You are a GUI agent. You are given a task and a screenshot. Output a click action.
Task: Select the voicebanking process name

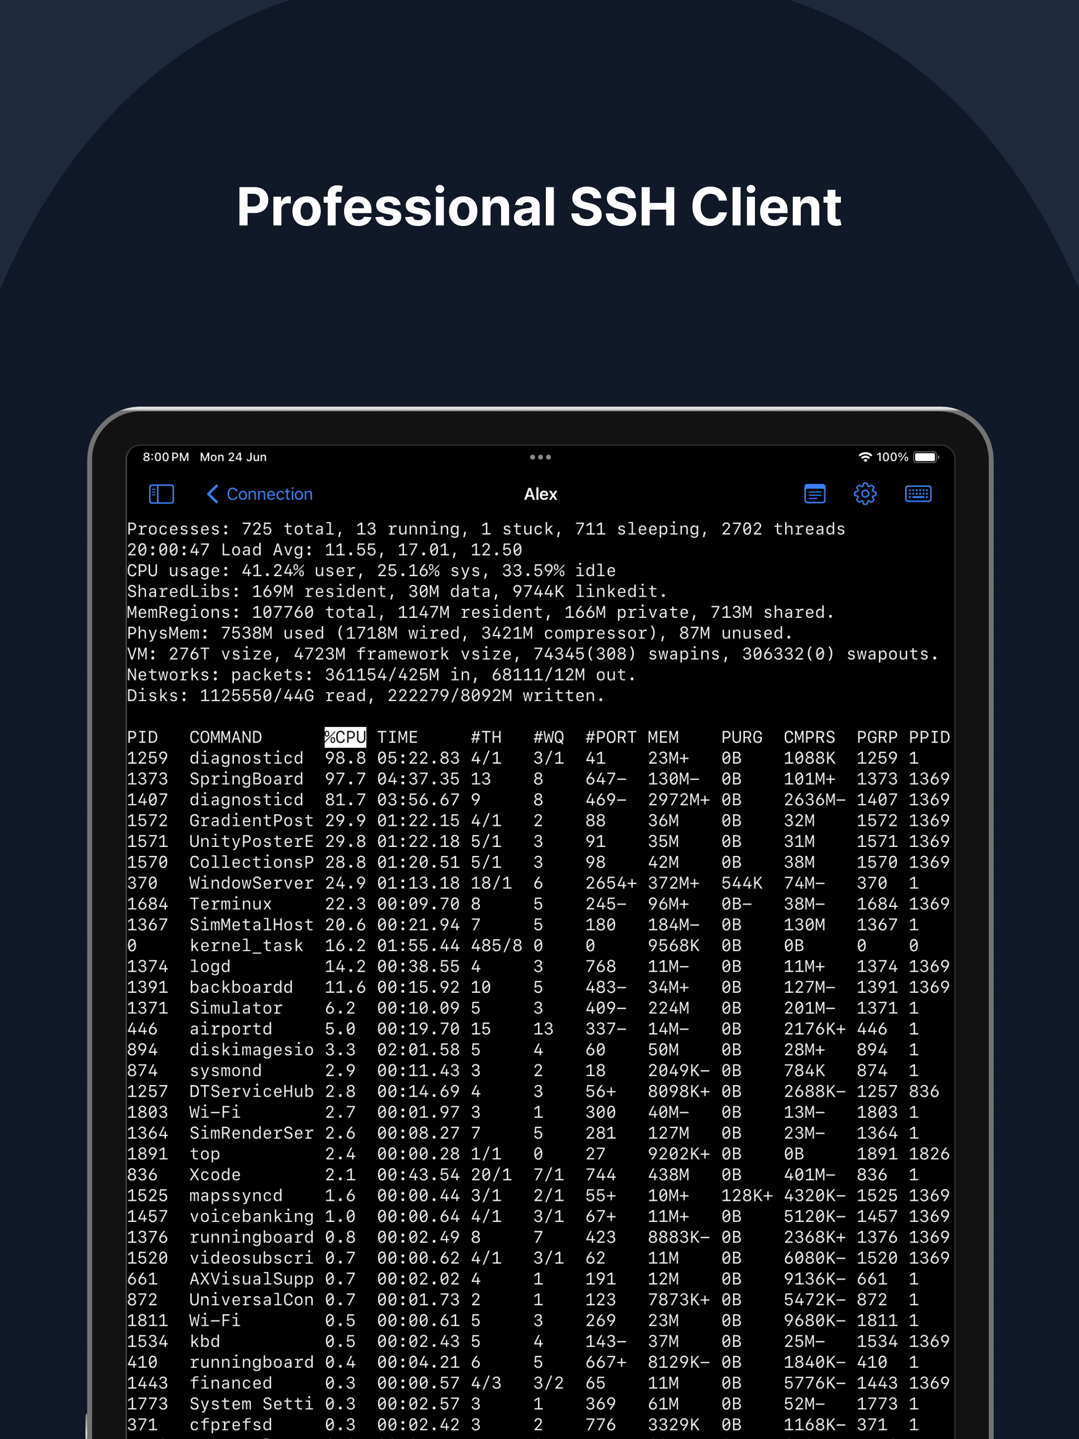coord(252,1217)
